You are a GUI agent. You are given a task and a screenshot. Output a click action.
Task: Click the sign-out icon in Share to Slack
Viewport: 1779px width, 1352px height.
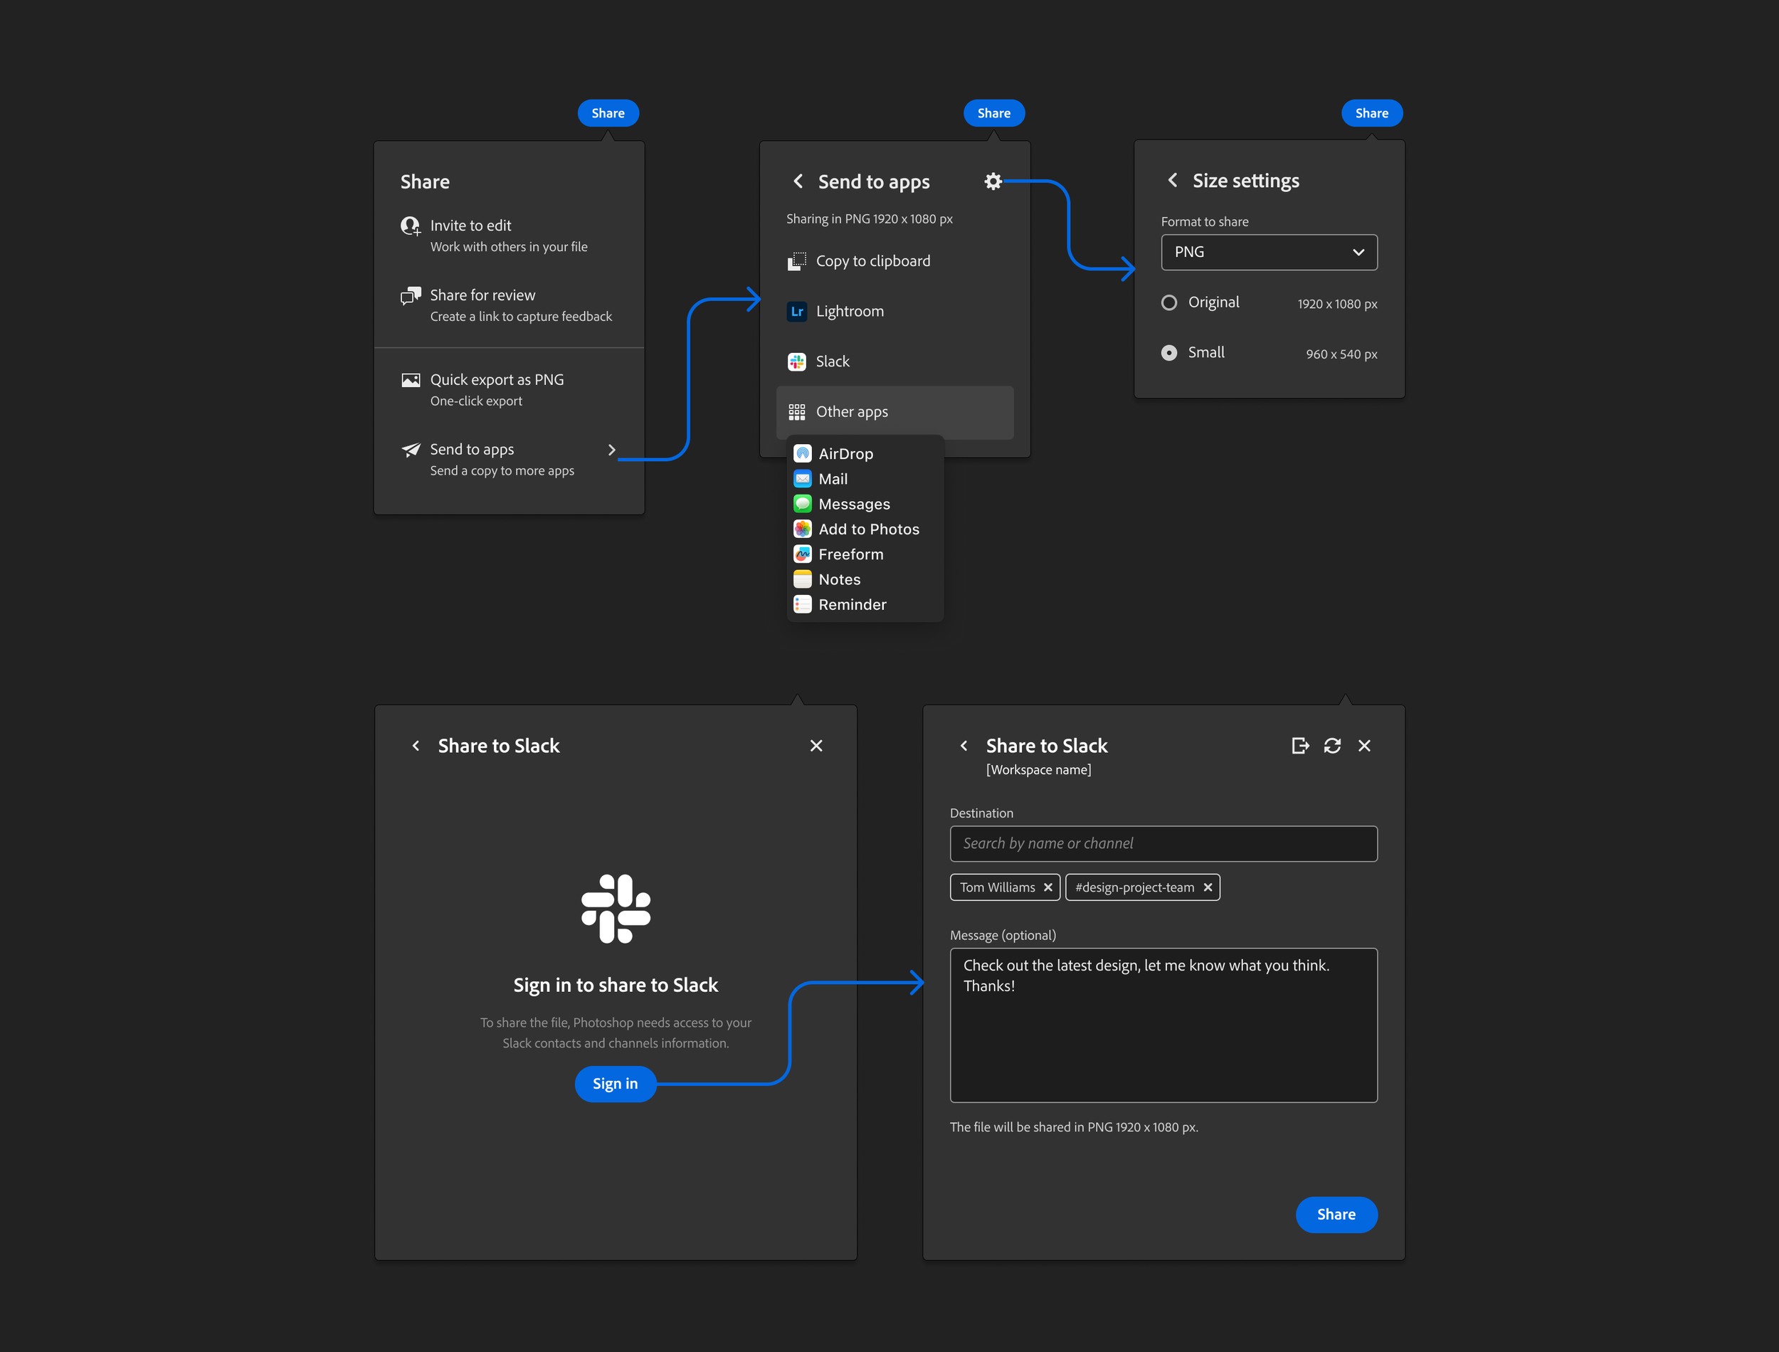click(x=1299, y=746)
